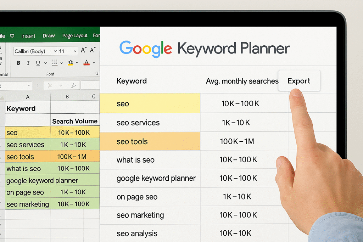
Task: Click the Enter checkmark in formula bar
Action: (x=61, y=86)
